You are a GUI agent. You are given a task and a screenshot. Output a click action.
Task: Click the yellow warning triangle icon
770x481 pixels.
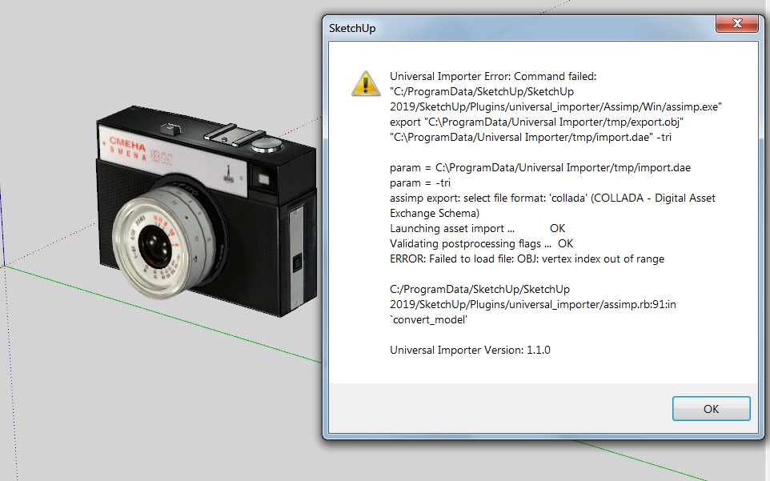pyautogui.click(x=366, y=82)
